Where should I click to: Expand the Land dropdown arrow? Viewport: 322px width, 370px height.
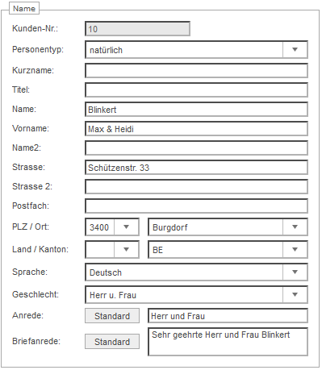coord(126,250)
